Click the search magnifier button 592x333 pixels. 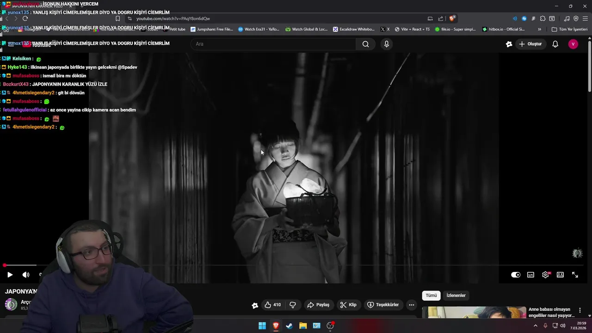point(366,44)
